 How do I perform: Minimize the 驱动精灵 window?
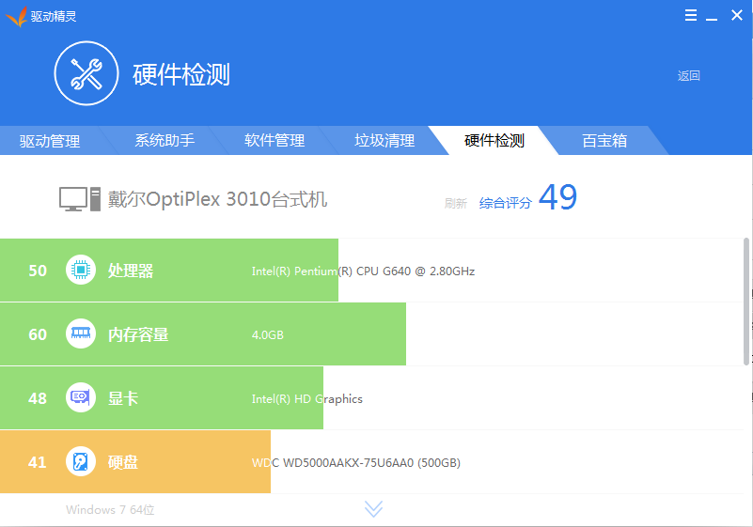point(712,18)
